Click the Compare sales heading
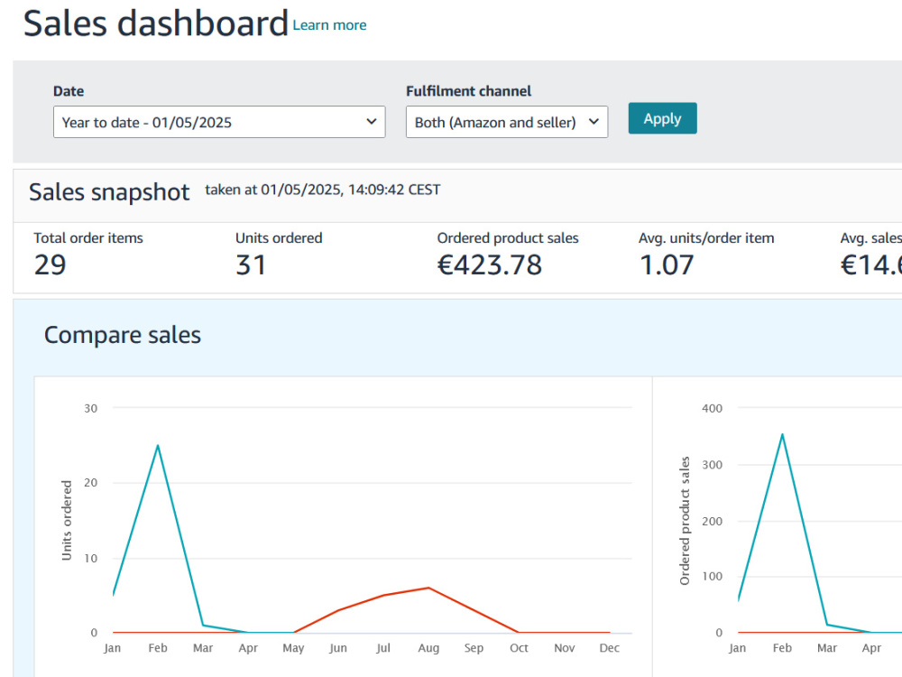902x677 pixels. point(123,335)
